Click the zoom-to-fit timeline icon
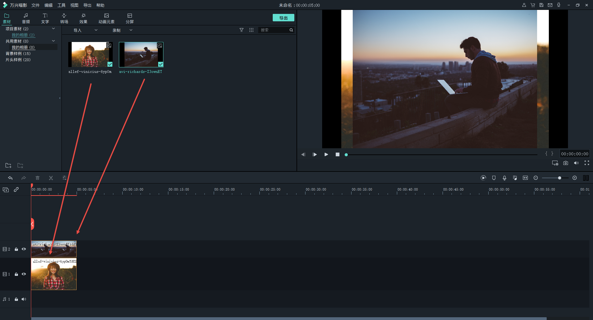This screenshot has height=320, width=593. click(525, 178)
